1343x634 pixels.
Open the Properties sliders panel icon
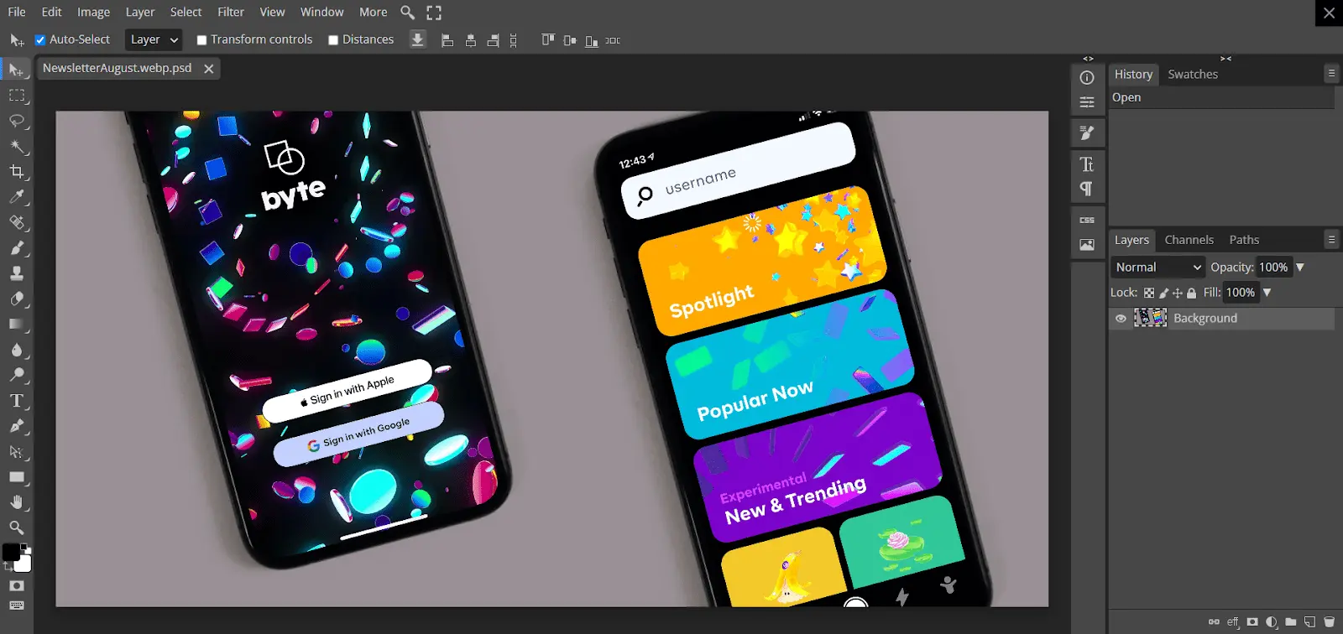(1087, 102)
